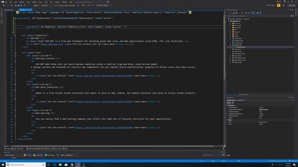Open Properties wrench icon in Solution Explorer
Screen dimensions: 298x167
[x=257, y=13]
